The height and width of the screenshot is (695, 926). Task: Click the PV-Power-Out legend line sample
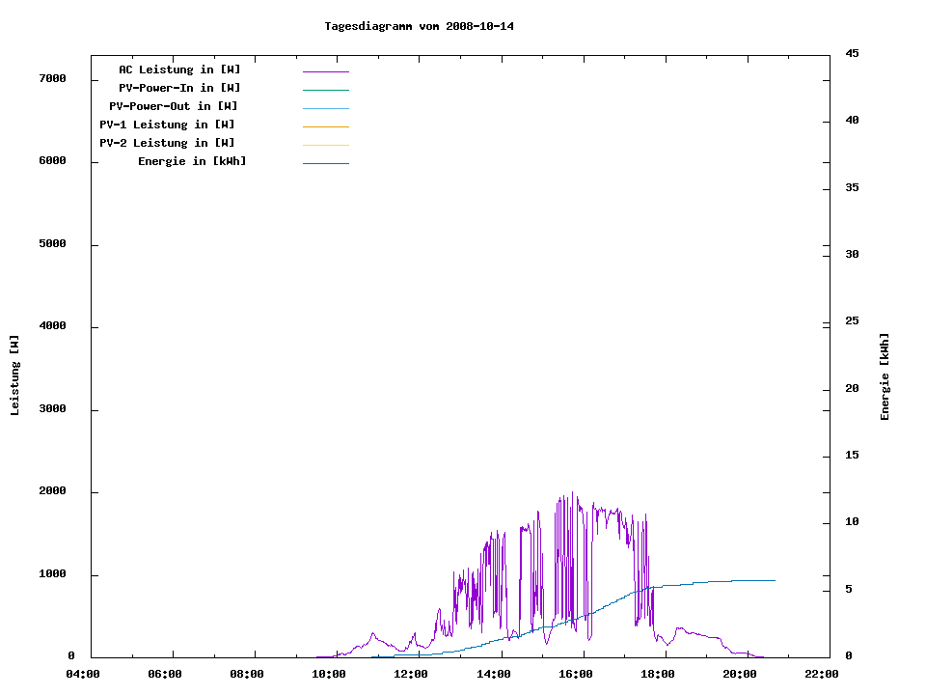[325, 108]
